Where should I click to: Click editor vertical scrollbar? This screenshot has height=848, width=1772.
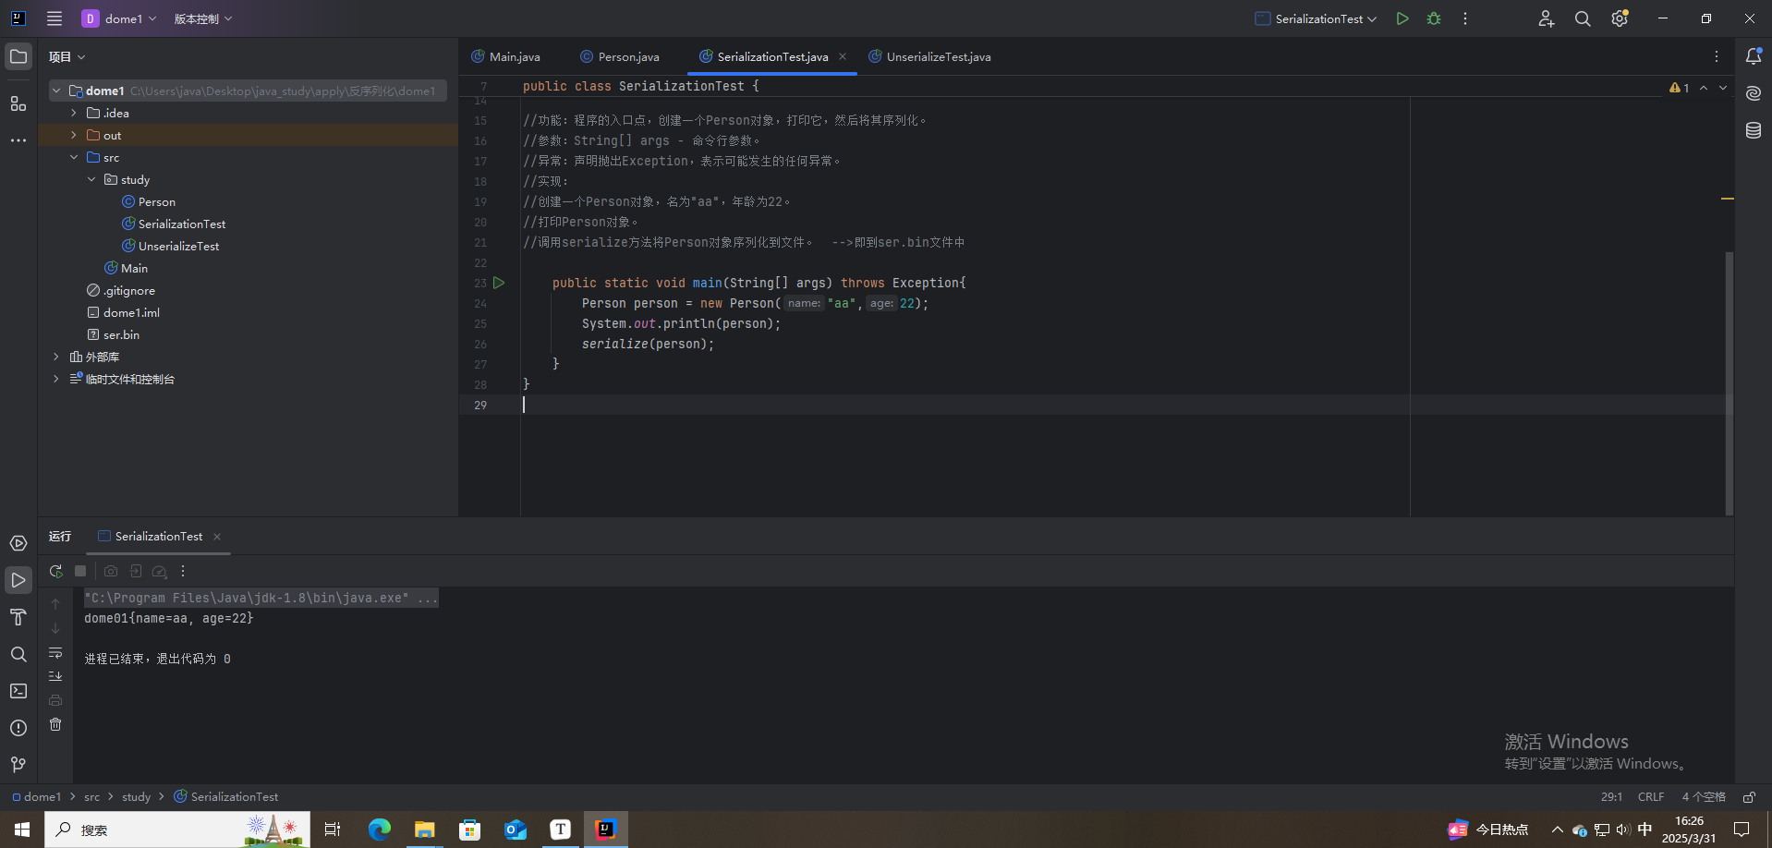click(x=1729, y=383)
